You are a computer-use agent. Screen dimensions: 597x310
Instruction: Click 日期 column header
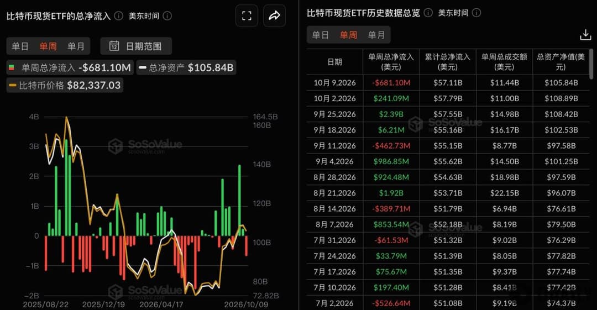tap(334, 62)
